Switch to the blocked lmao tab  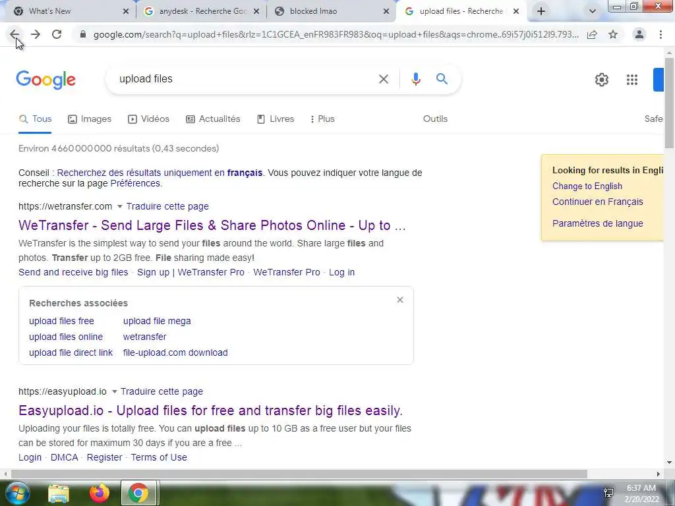pos(326,11)
